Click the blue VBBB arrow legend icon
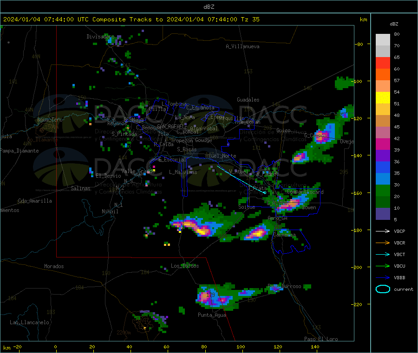 (383, 277)
